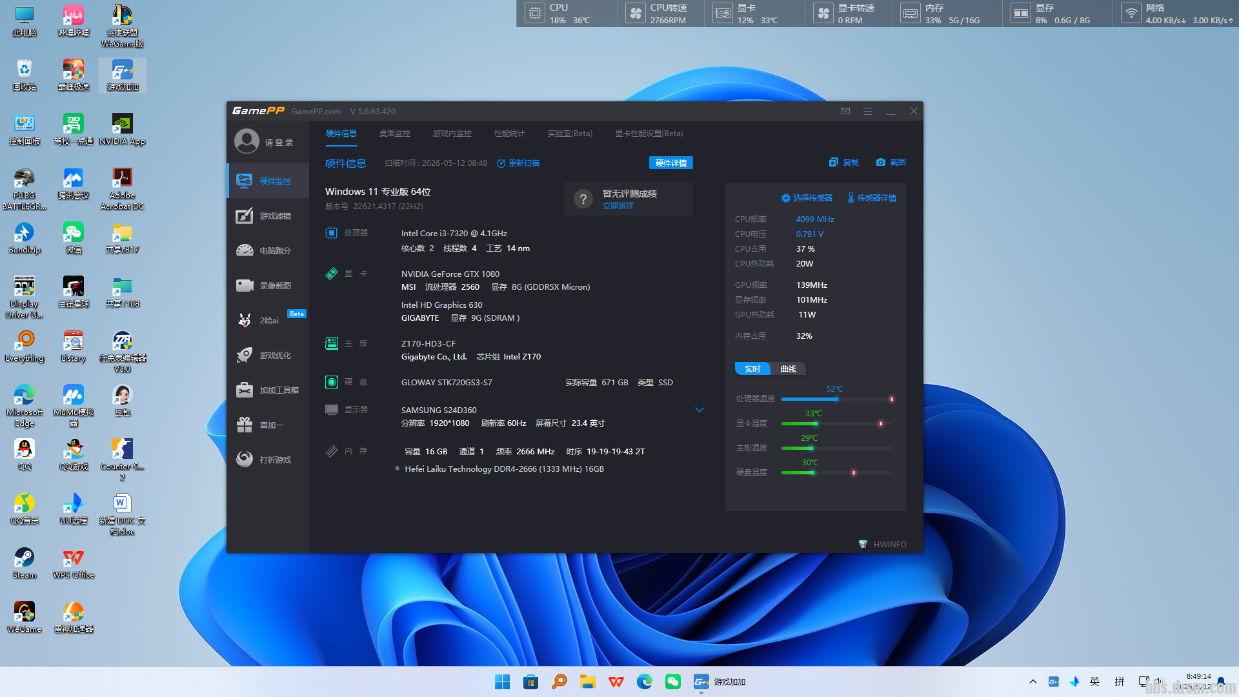This screenshot has width=1239, height=697.
Task: Click the 'Intel Core i3-7320 @ 4.1GHz' text
Action: pos(454,234)
